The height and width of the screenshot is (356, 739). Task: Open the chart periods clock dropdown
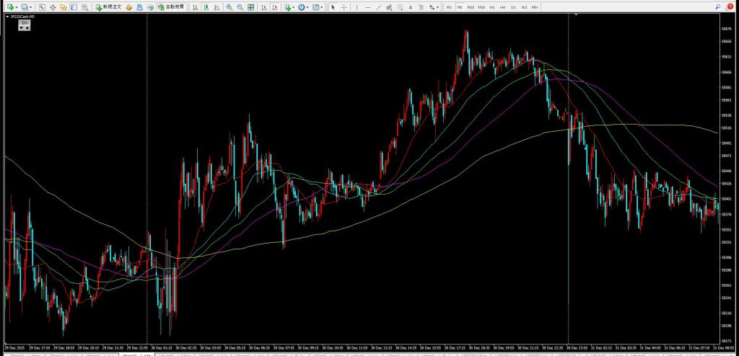302,6
